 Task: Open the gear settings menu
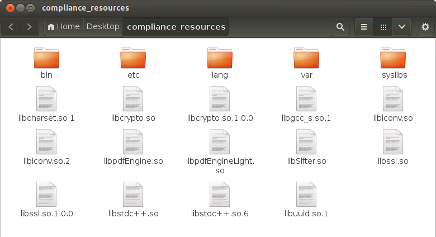[425, 27]
